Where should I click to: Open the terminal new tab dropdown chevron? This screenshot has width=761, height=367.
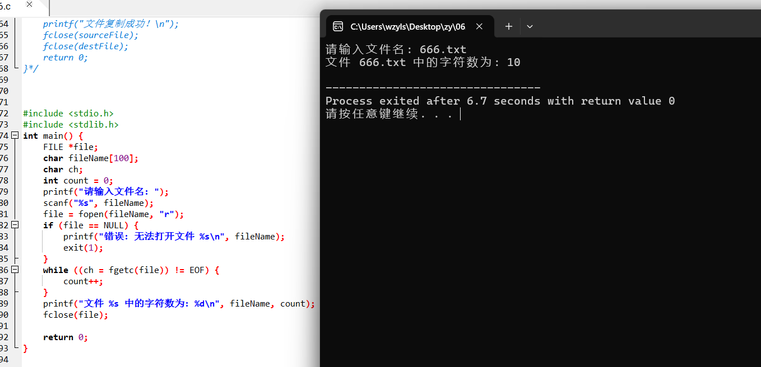tap(530, 26)
